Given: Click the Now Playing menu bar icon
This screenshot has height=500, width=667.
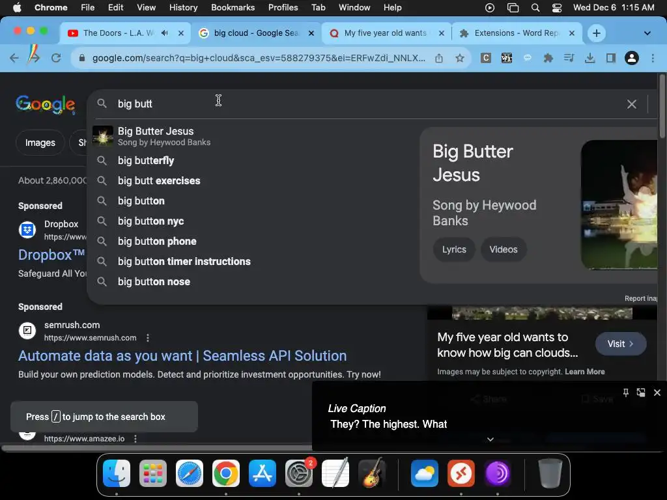Looking at the screenshot, I should (490, 8).
